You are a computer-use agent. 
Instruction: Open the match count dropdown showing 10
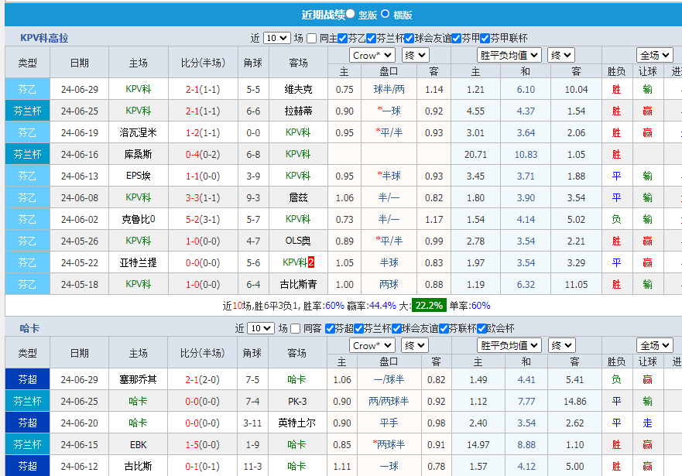tap(276, 37)
